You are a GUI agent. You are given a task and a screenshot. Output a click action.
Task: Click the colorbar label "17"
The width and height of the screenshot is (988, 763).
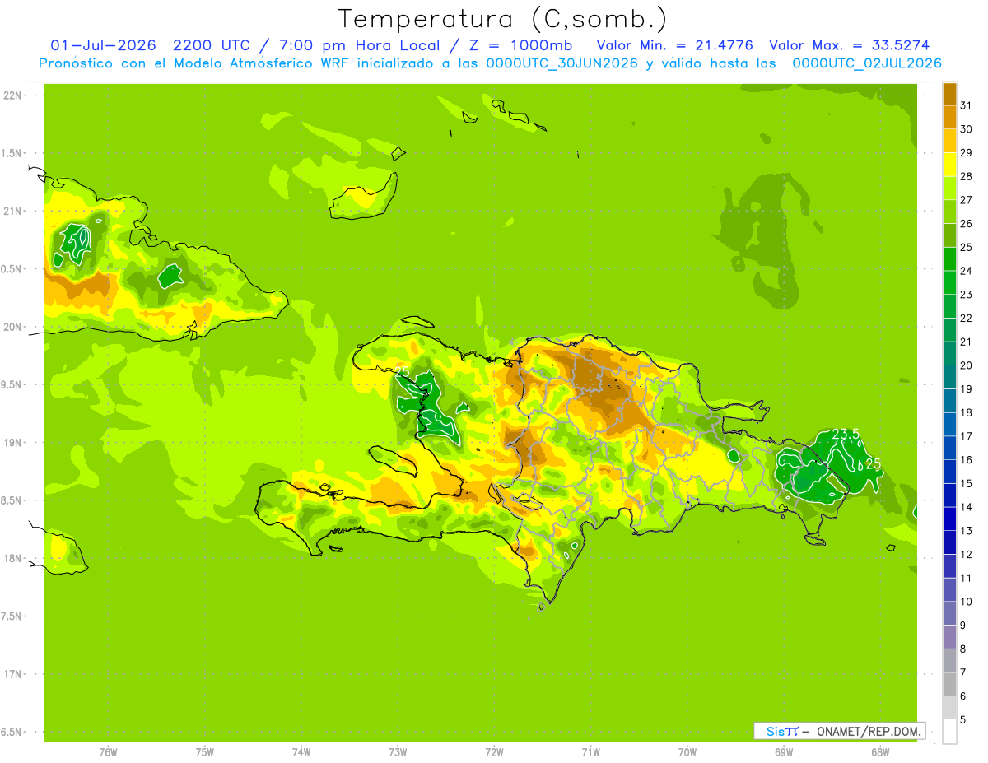click(967, 436)
